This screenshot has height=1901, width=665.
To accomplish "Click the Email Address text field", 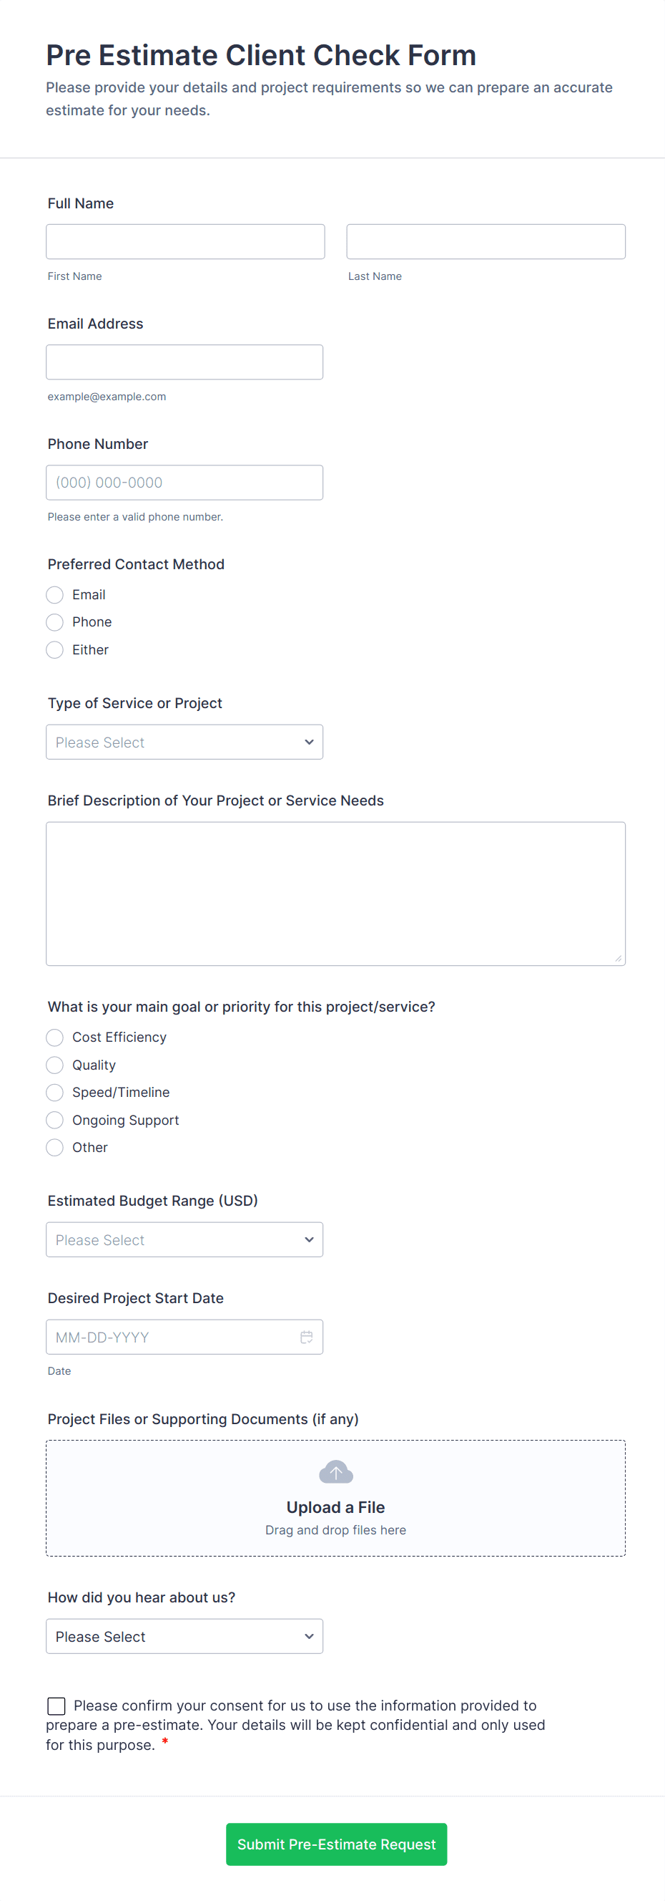I will [x=184, y=362].
